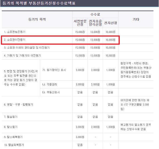
Task: Click the '기타' column header
Action: pyautogui.click(x=136, y=19)
